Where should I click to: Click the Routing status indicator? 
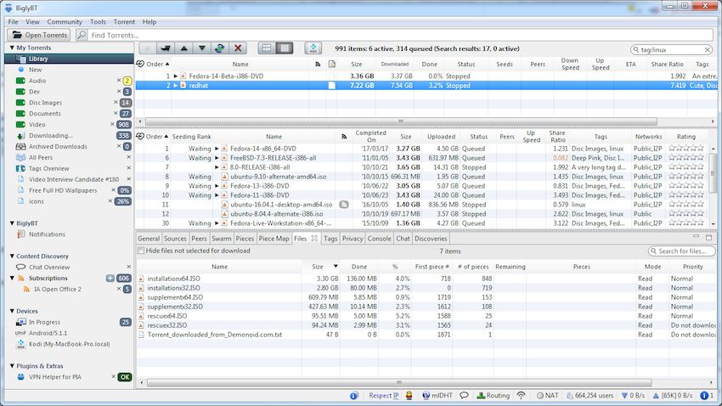(x=492, y=396)
